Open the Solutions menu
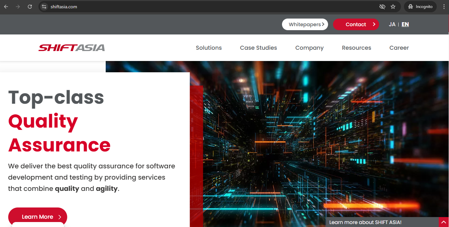Screen dimensions: 449x227 pos(209,48)
